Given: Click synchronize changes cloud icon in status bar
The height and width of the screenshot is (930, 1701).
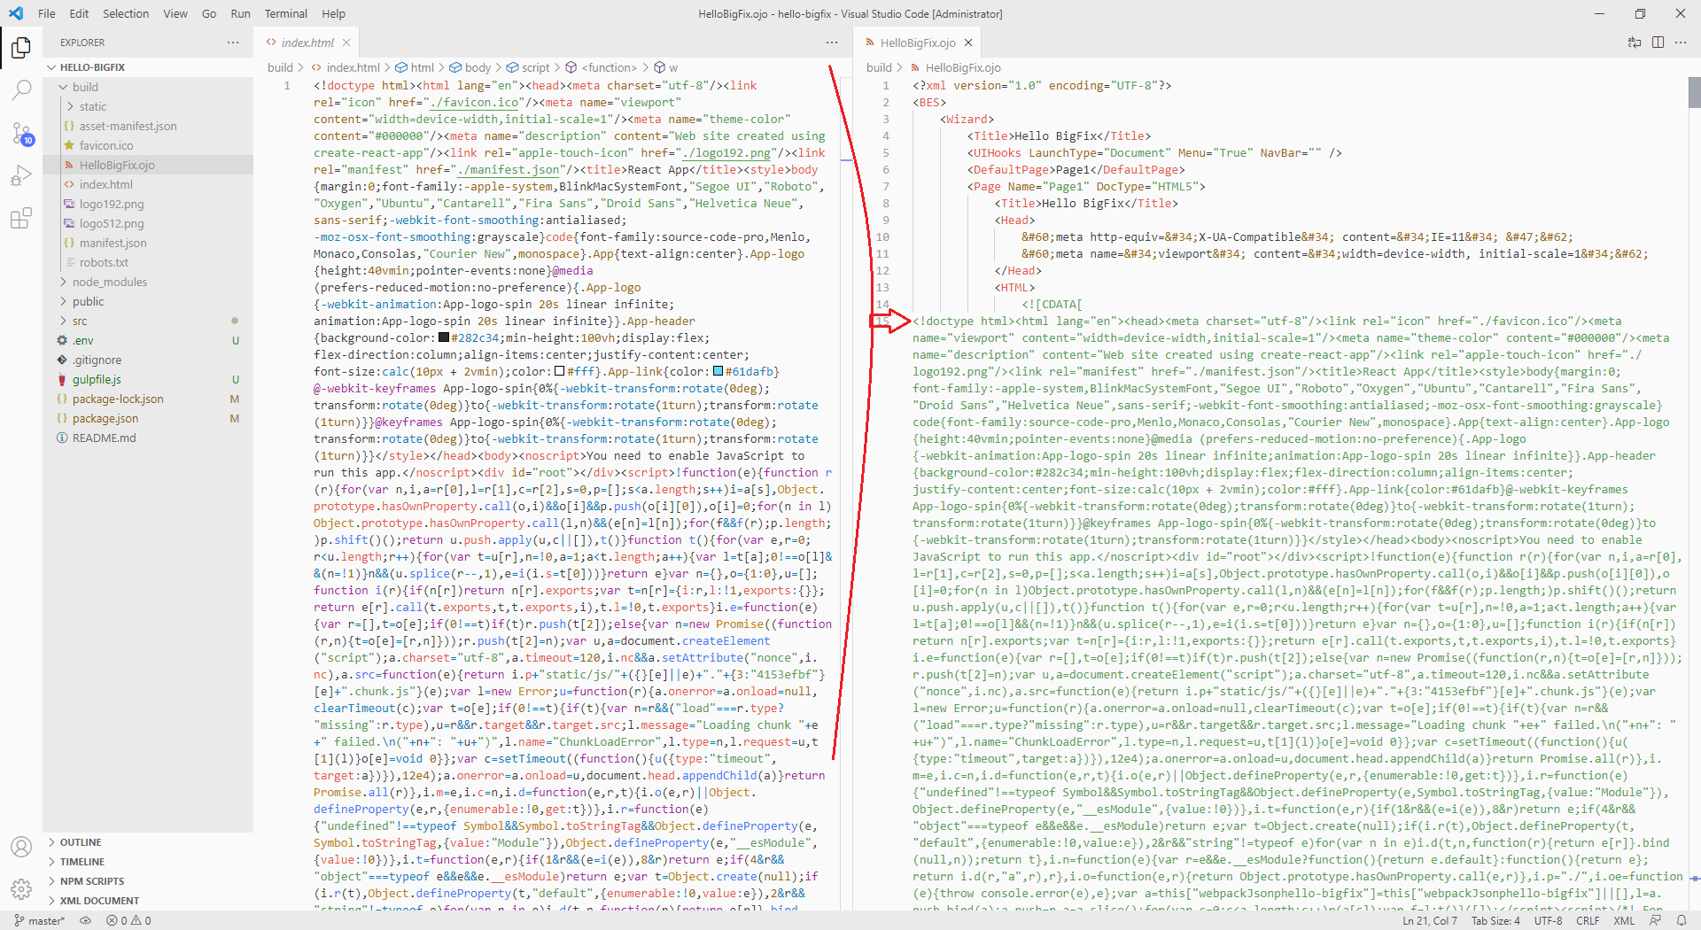Looking at the screenshot, I should pos(86,920).
